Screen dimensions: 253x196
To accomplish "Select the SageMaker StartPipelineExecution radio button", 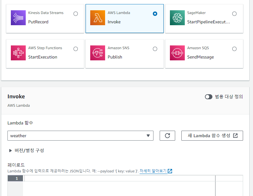I will coord(234,14).
